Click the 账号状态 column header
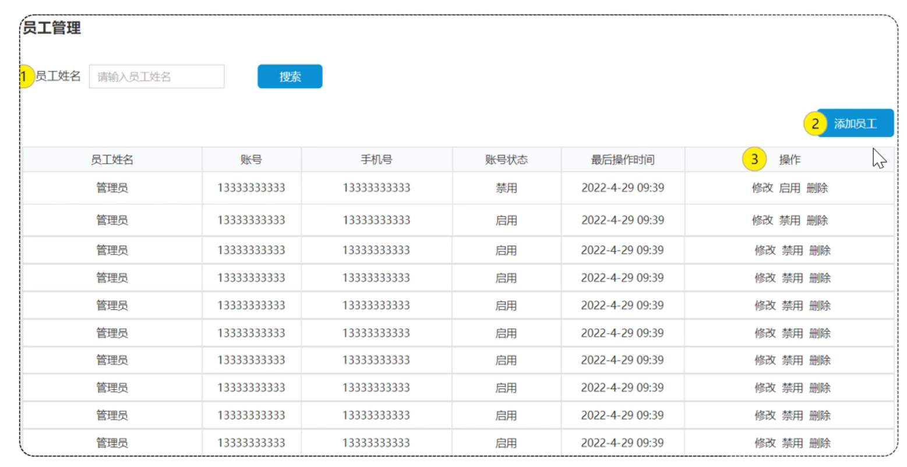The width and height of the screenshot is (907, 467). (506, 160)
